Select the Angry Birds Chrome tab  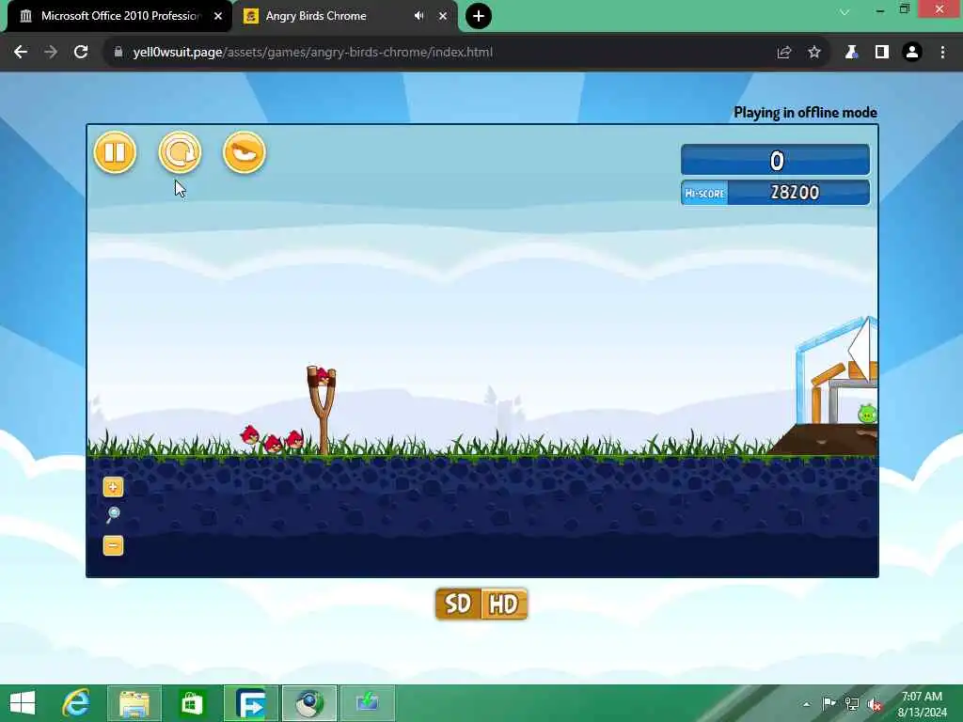(x=316, y=16)
